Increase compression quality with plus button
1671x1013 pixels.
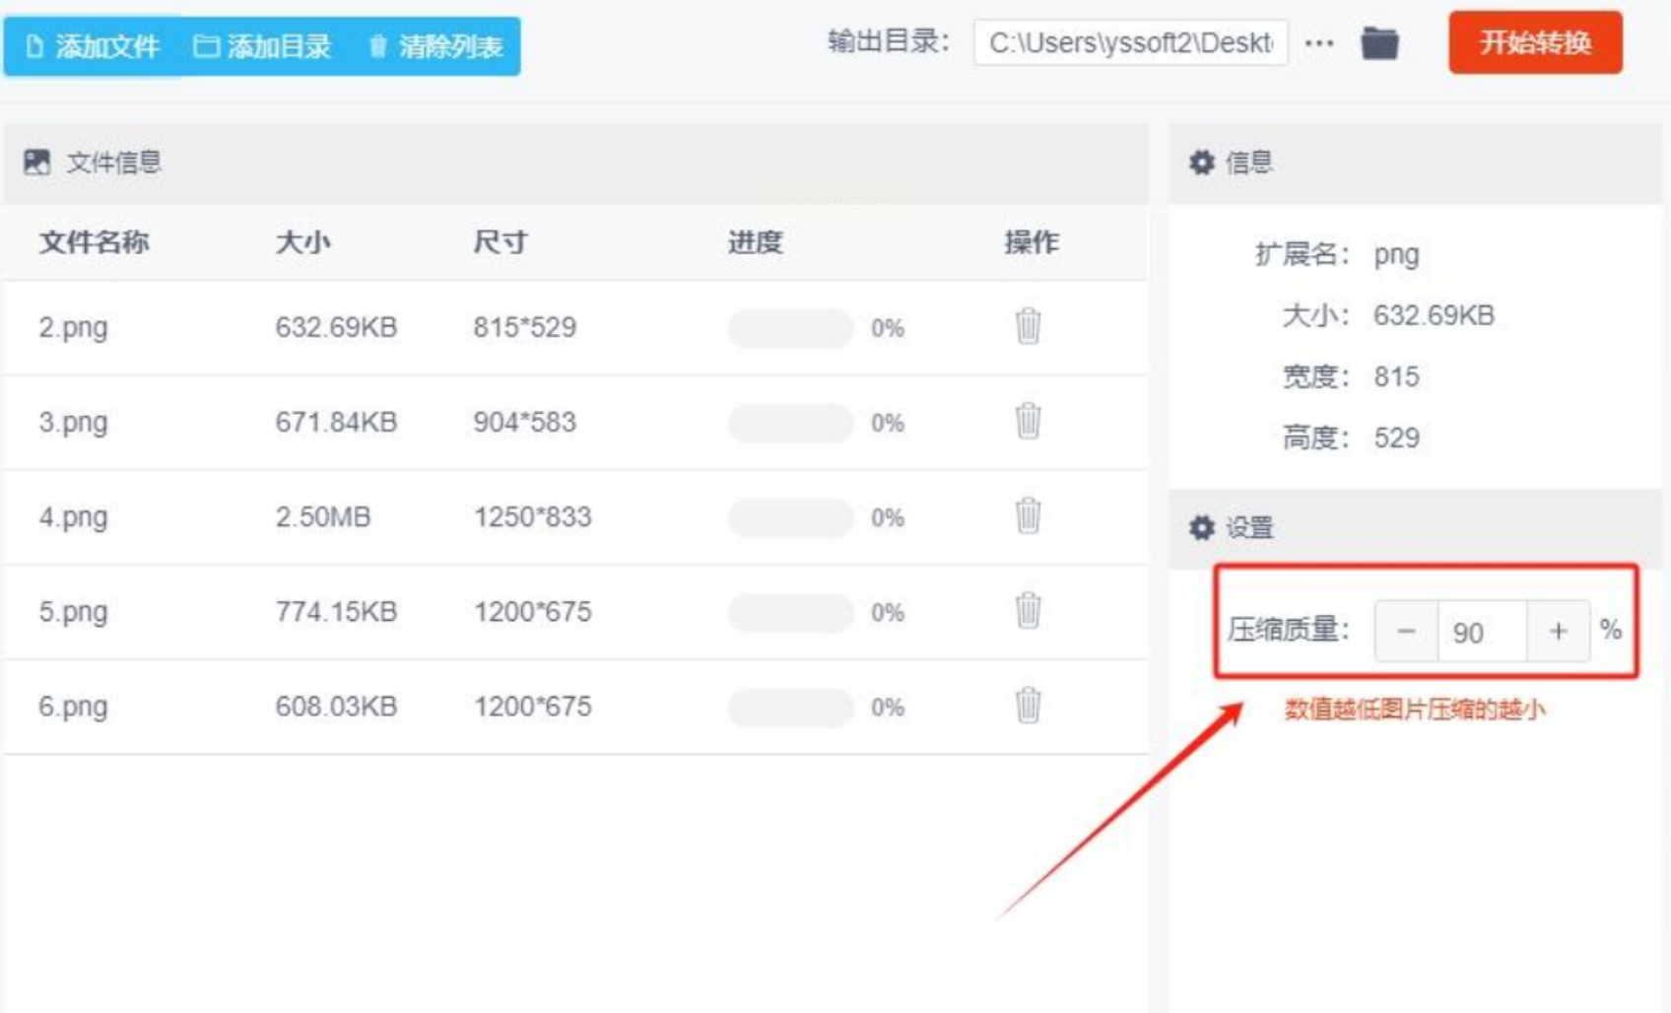coord(1558,631)
